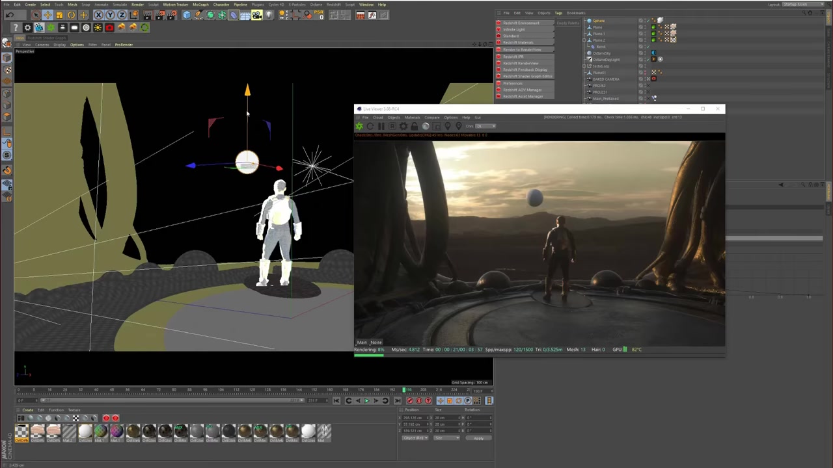Screen dimensions: 833x468
Task: Select the Sphere object in the tree
Action: pyautogui.click(x=598, y=21)
